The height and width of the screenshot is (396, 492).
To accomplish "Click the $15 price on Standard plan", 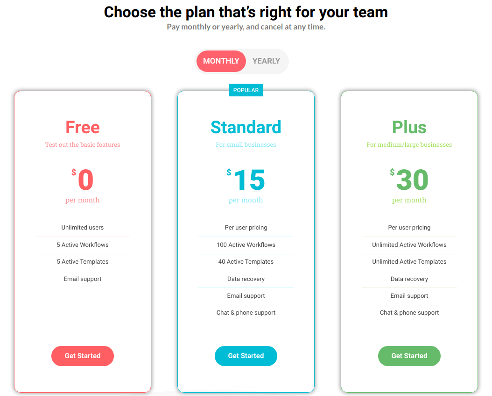I will coord(246,179).
